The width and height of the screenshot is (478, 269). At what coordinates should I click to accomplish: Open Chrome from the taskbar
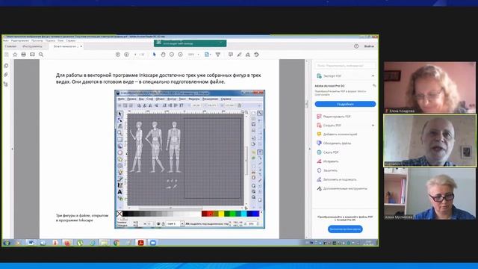117,243
